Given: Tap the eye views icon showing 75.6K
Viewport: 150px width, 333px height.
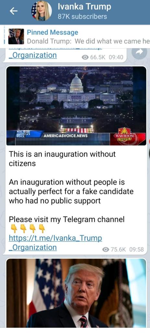Looking at the screenshot, I should [x=105, y=249].
